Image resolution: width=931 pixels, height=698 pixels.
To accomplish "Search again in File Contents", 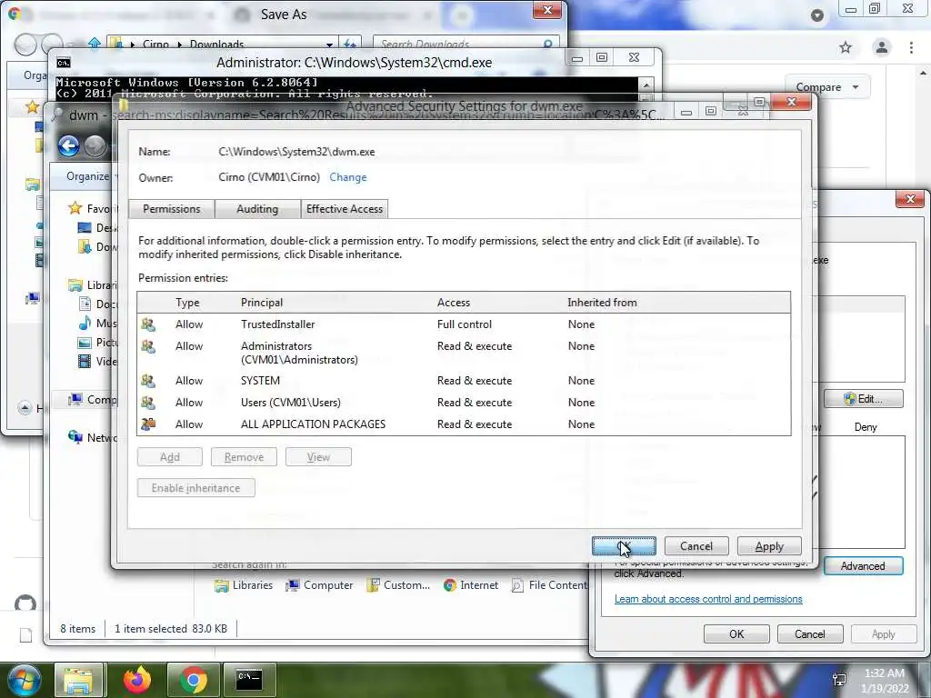I will [x=549, y=585].
